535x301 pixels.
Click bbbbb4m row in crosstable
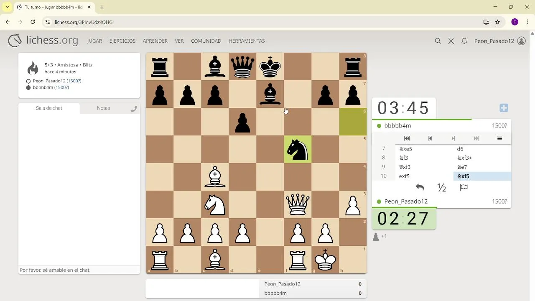(x=313, y=293)
